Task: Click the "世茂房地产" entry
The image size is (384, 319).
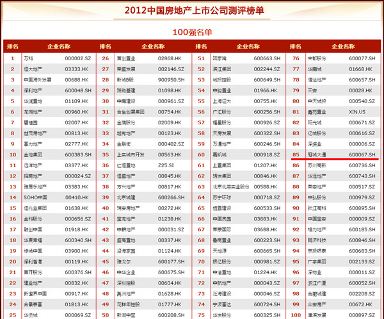Action: point(35,133)
